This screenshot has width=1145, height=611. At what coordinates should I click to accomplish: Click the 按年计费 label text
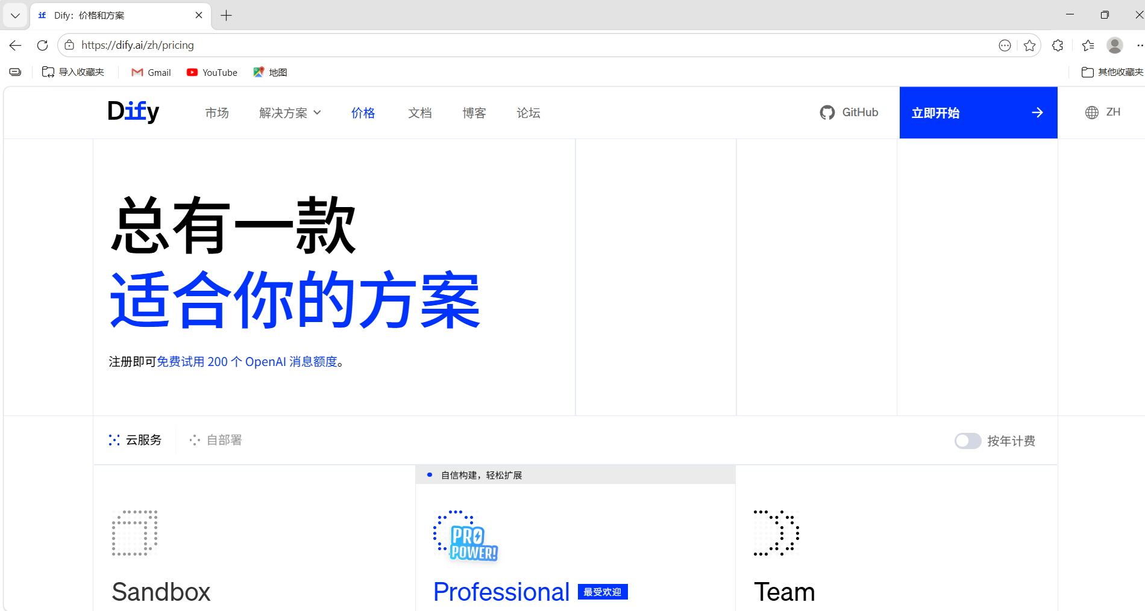[x=1011, y=441]
